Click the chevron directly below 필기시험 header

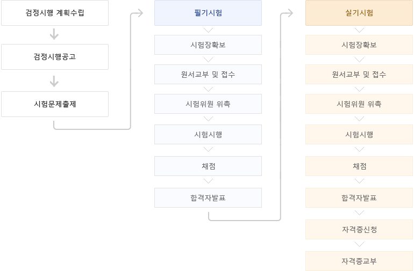(208, 30)
